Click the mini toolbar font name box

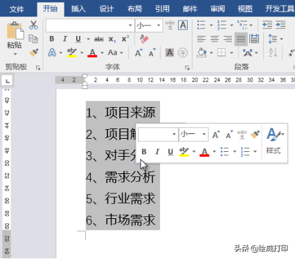pos(158,135)
